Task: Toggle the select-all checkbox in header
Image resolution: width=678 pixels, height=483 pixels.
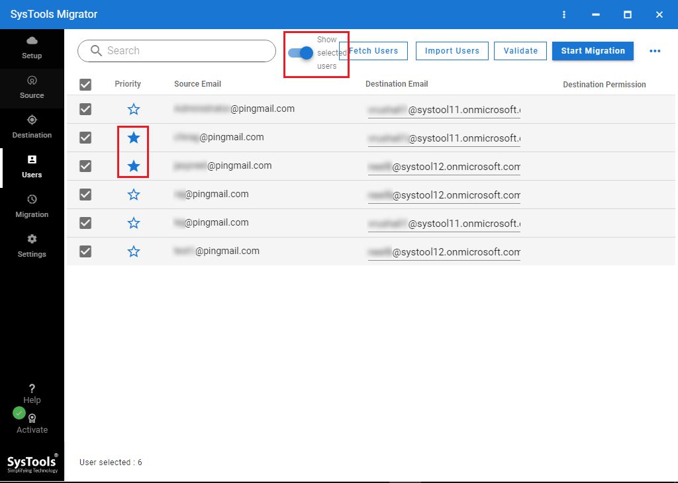Action: [85, 85]
